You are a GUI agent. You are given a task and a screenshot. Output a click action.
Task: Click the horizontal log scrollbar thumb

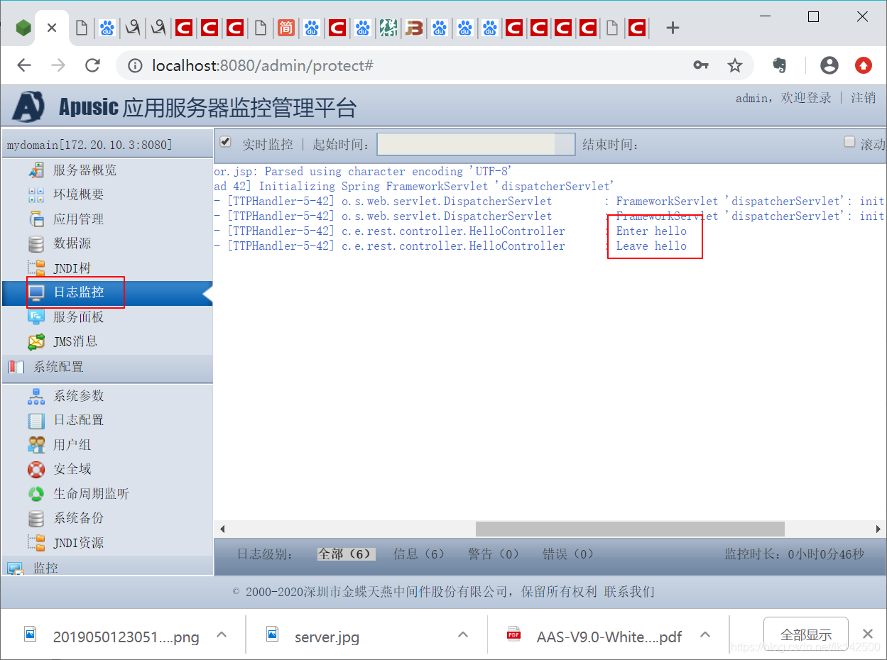tap(630, 529)
